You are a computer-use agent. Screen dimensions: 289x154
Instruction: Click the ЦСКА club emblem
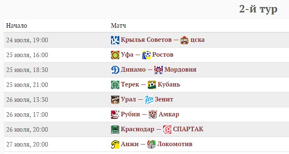pyautogui.click(x=185, y=40)
